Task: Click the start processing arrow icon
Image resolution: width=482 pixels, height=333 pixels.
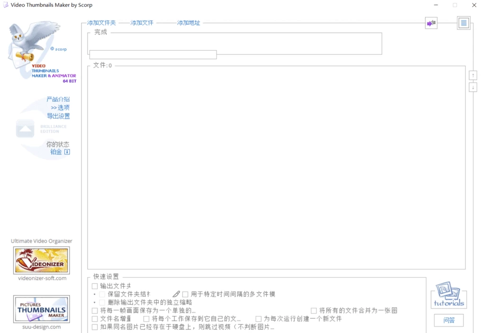Action: [430, 23]
